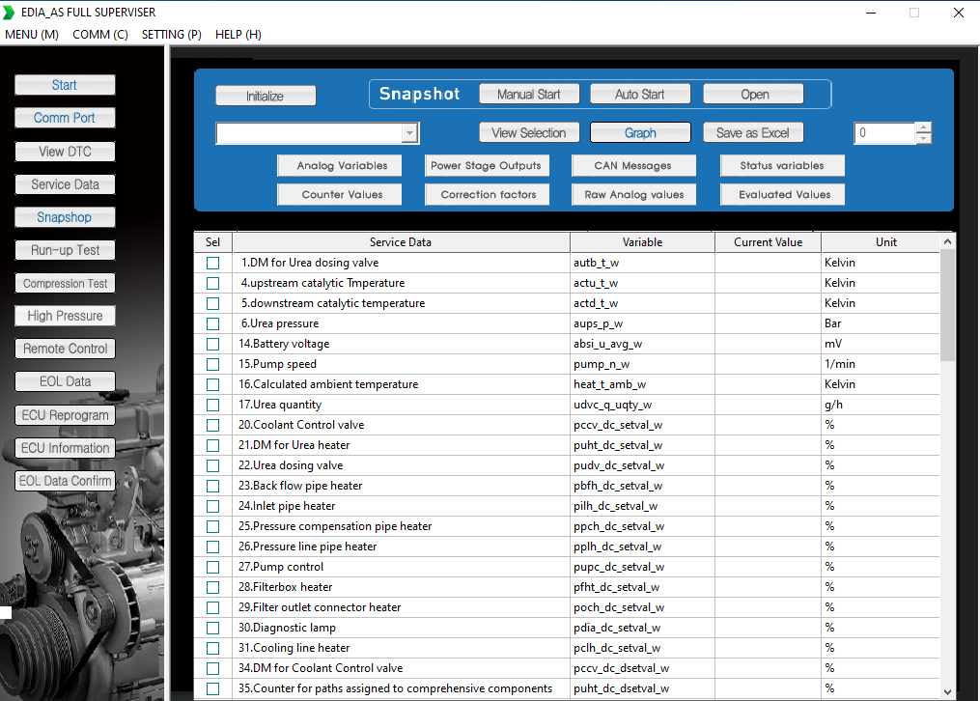Click the EDIA_AS green app icon

9,13
